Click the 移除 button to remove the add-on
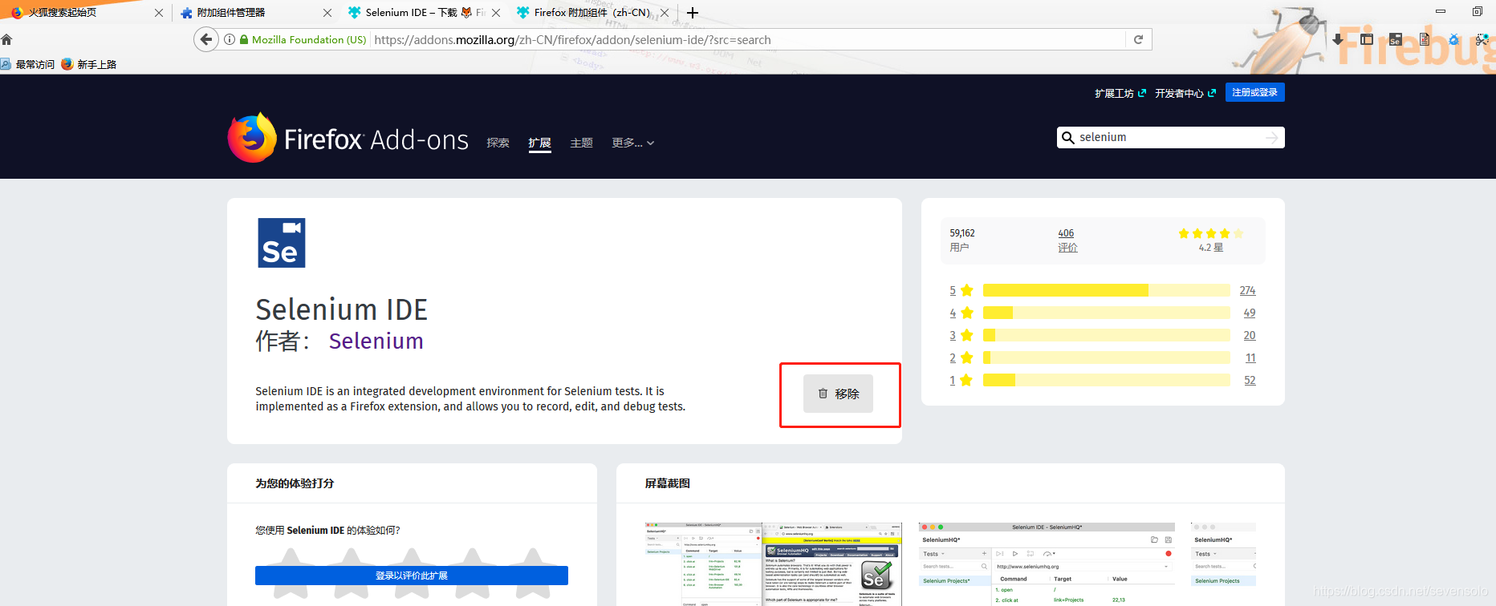1496x606 pixels. [838, 394]
